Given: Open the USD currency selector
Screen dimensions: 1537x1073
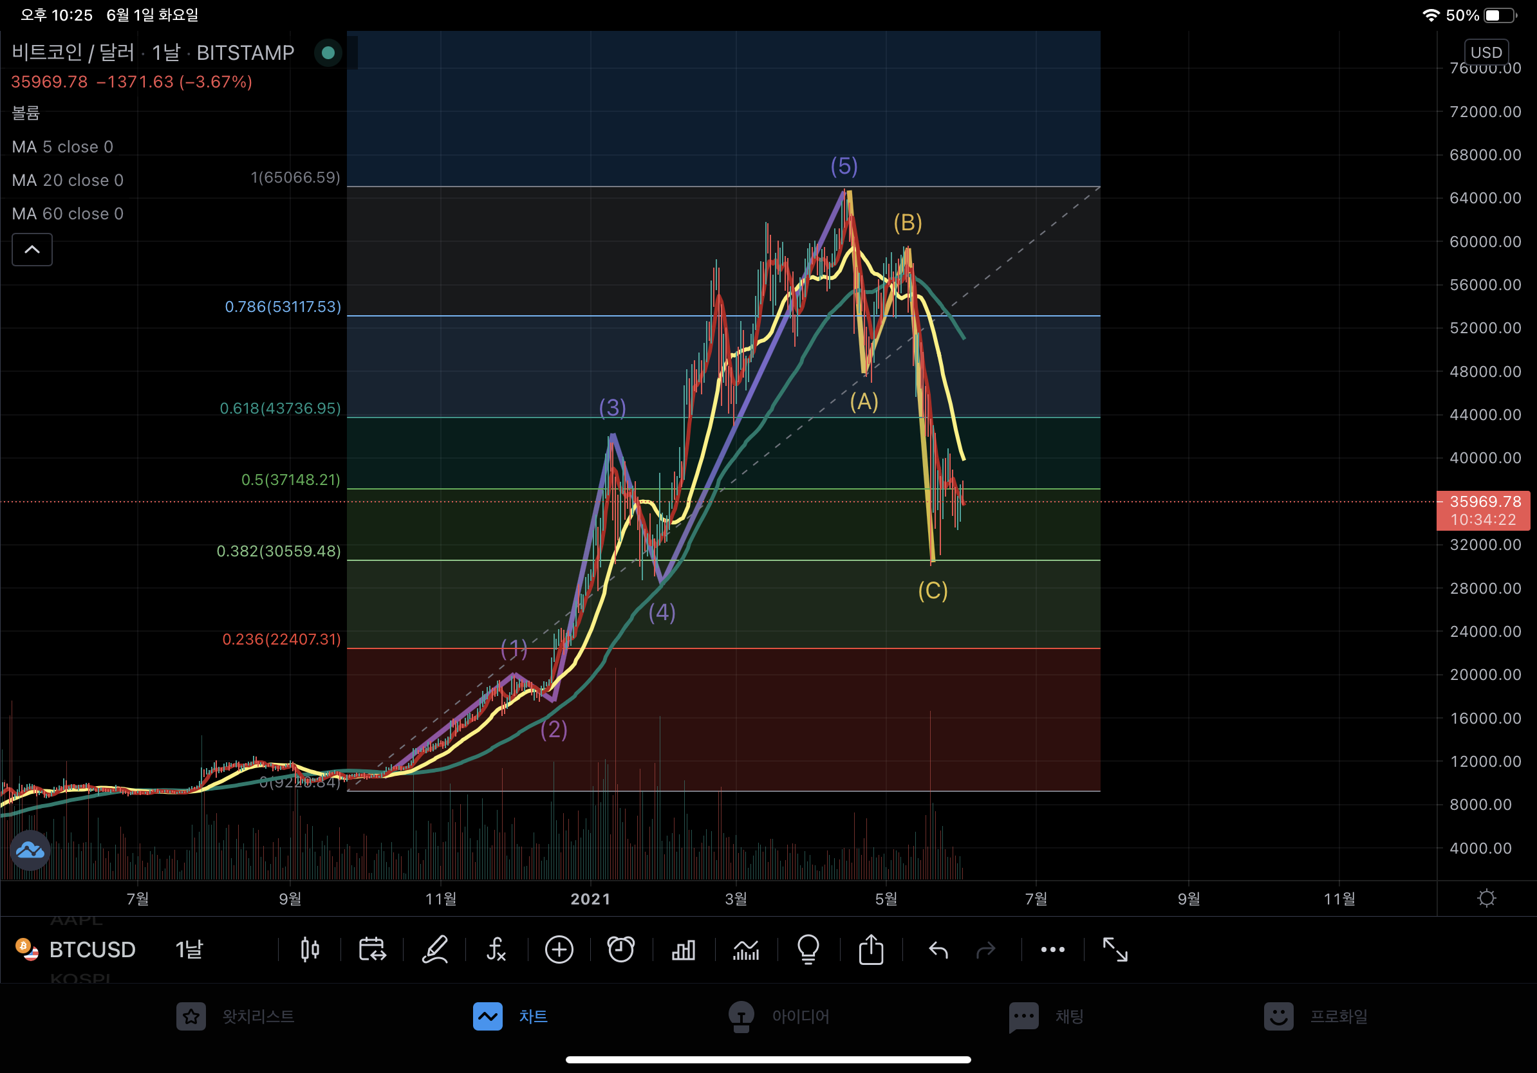Looking at the screenshot, I should (x=1486, y=52).
